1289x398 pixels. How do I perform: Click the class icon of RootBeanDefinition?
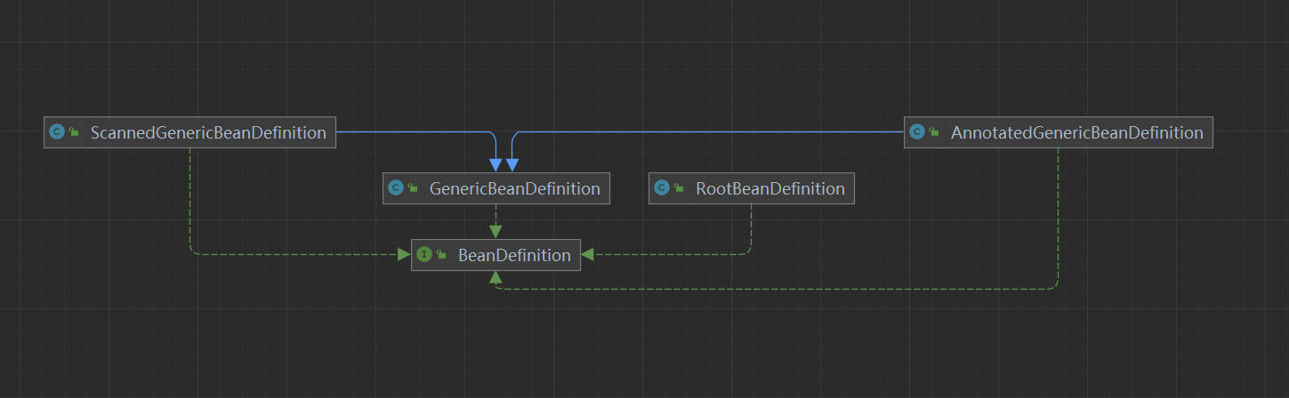click(662, 188)
